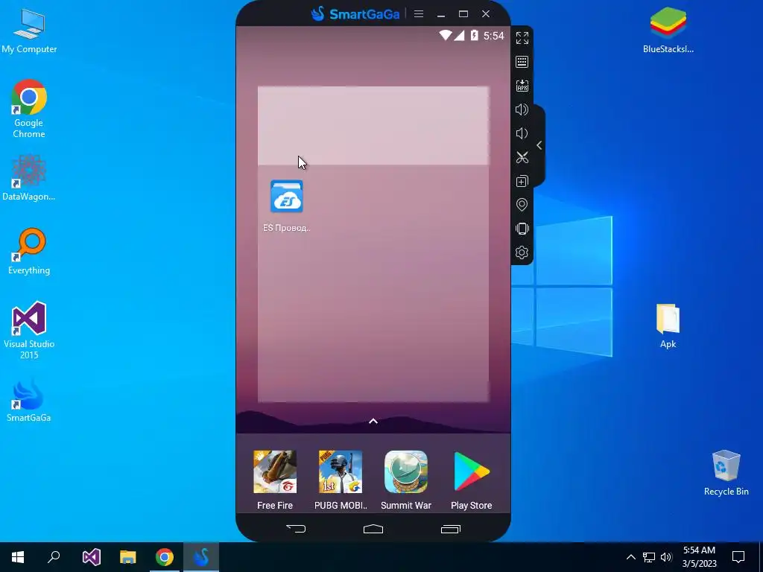The width and height of the screenshot is (763, 572).
Task: Maximize the SmartGaGa window
Action: click(463, 14)
